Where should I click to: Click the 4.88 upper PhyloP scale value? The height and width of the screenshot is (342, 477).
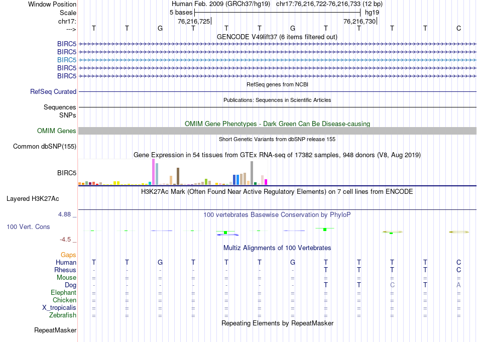point(64,214)
